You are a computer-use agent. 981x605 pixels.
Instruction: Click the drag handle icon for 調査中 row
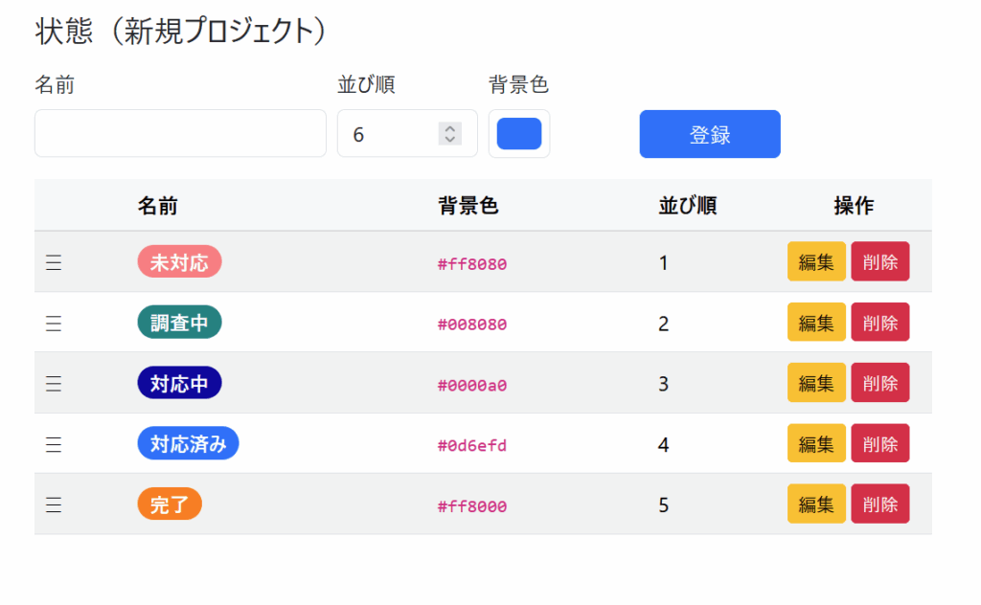54,324
